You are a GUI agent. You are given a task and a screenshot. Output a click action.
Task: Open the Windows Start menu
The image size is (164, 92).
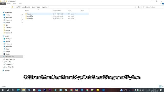pos(3,90)
